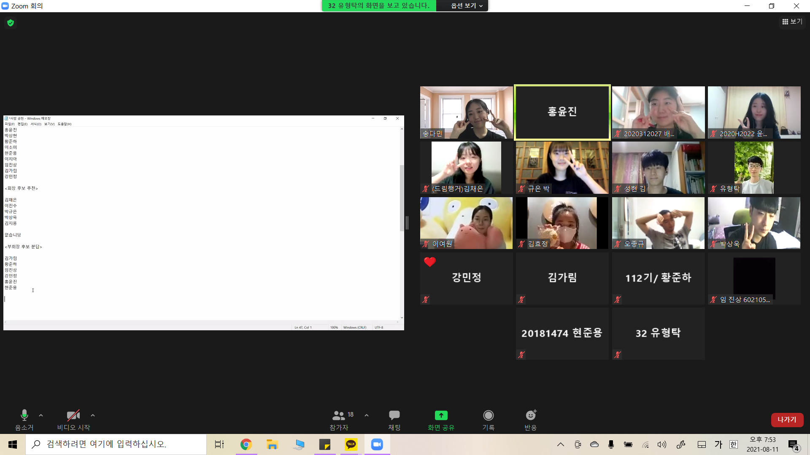Expand the video options arrow beside the camera
The image size is (810, 455).
click(93, 415)
